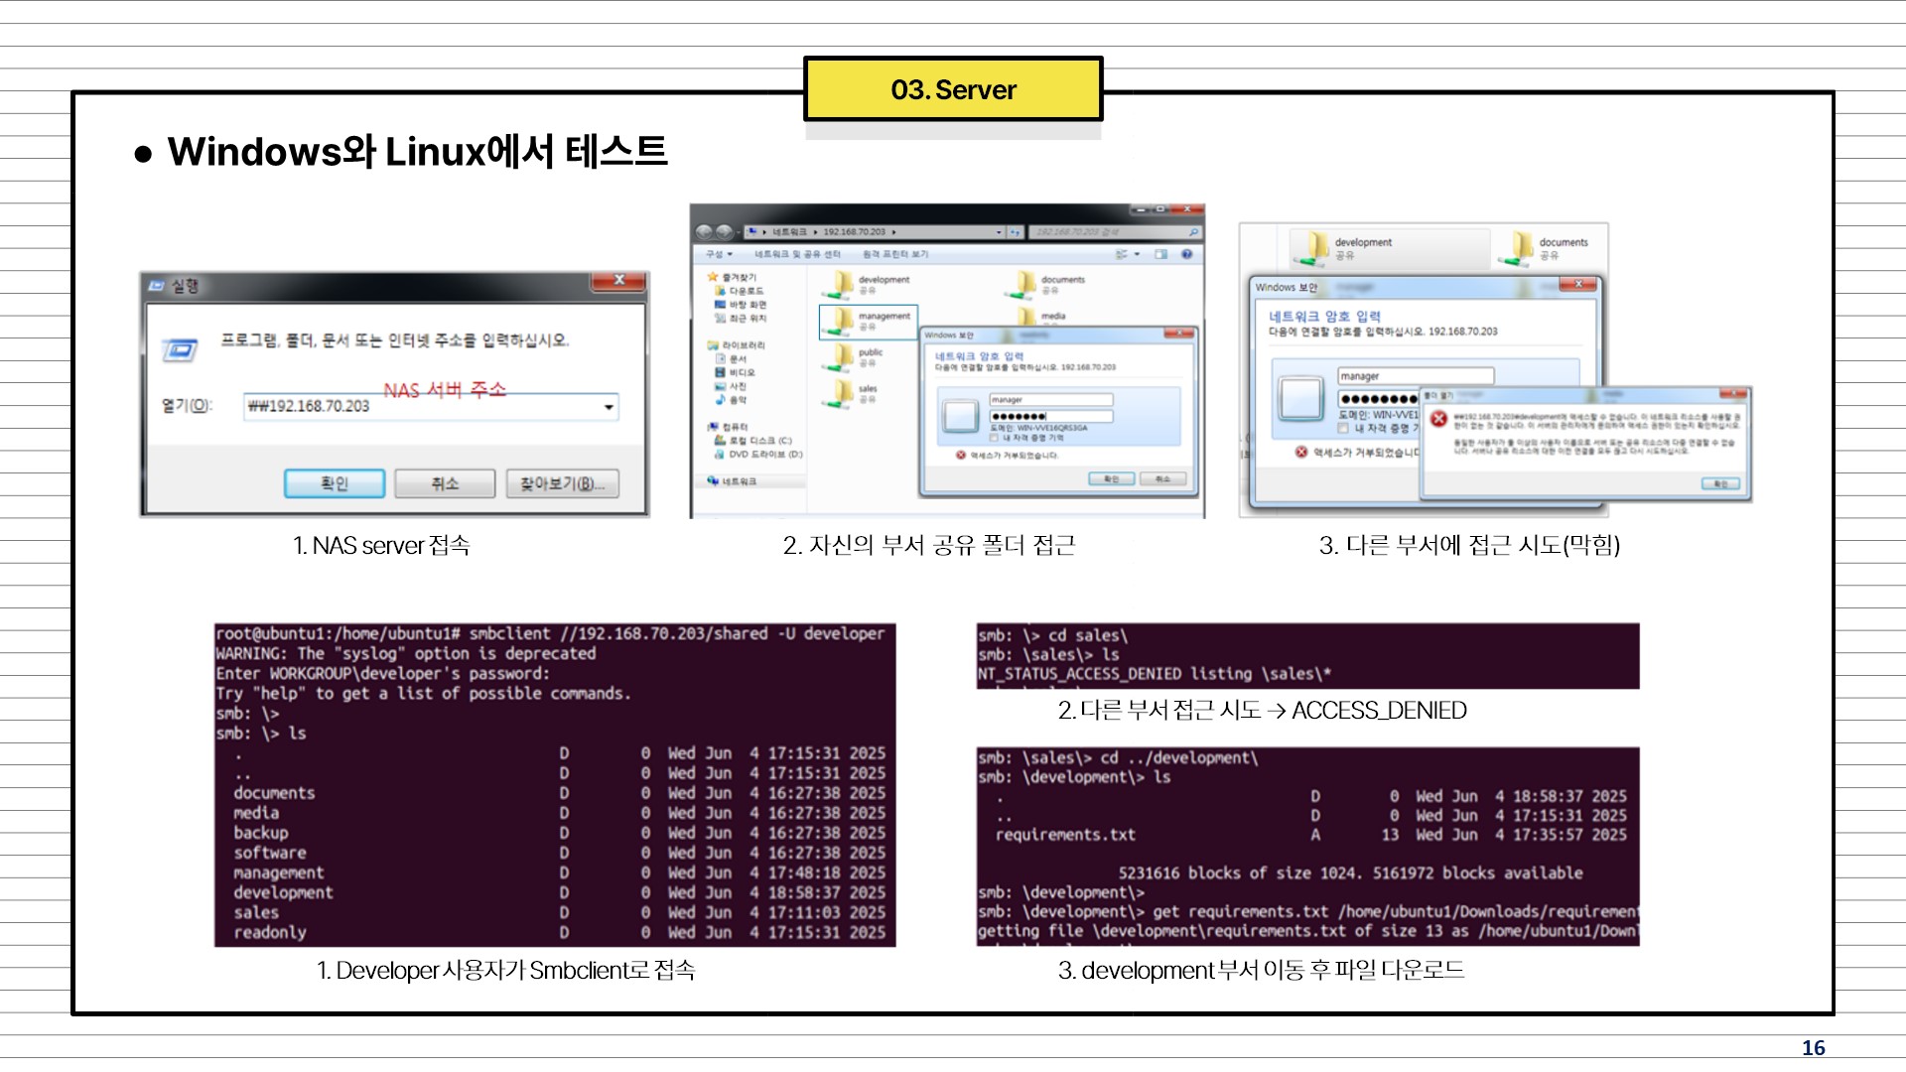1906x1072 pixels.
Task: Expand the Explorer address bar history dropdown
Action: click(999, 232)
